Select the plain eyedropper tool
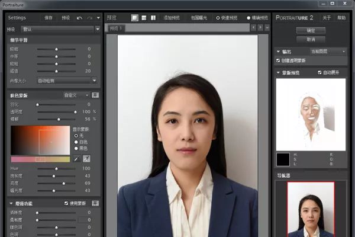The height and width of the screenshot is (237, 355). (x=77, y=159)
